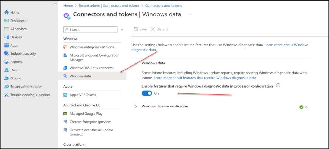
Task: Collapse the left navigation with double chevron
Action: [x=55, y=5]
